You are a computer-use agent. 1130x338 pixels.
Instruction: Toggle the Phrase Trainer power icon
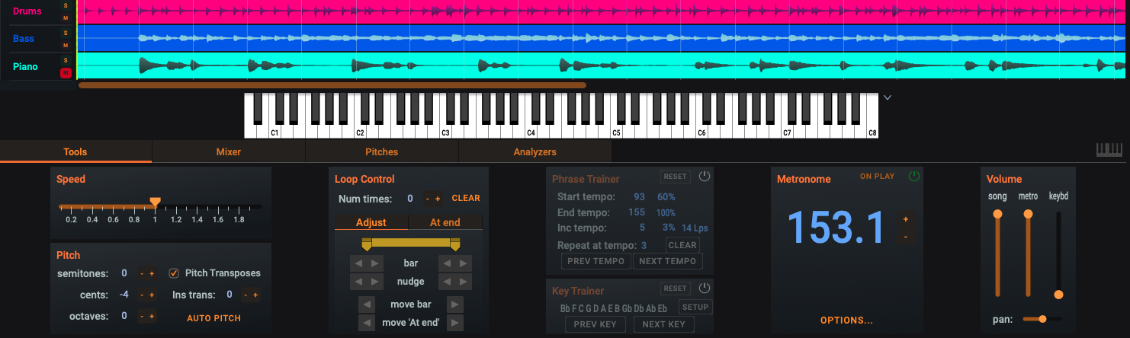click(x=704, y=177)
